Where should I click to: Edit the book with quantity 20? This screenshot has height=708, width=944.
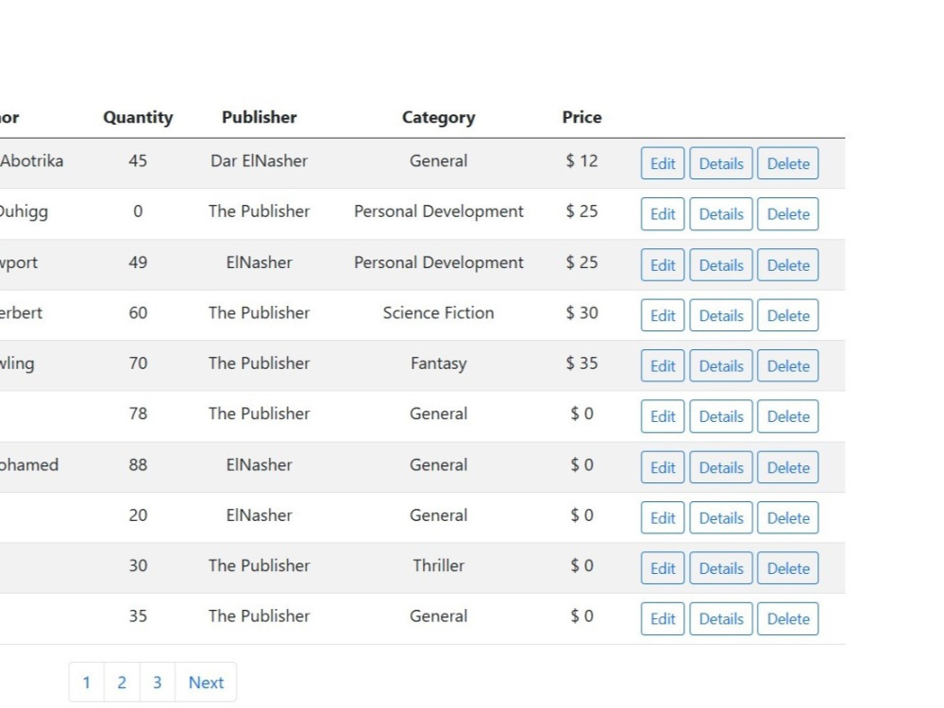tap(663, 517)
